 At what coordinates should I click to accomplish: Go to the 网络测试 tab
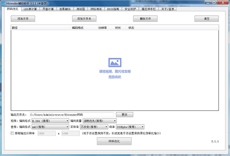[96, 9]
